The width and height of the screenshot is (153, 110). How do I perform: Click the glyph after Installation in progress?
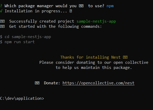pyautogui.click(x=71, y=11)
